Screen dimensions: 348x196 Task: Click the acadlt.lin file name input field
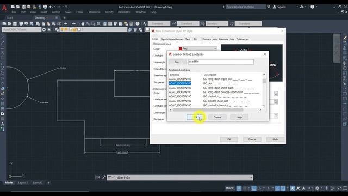pos(221,62)
